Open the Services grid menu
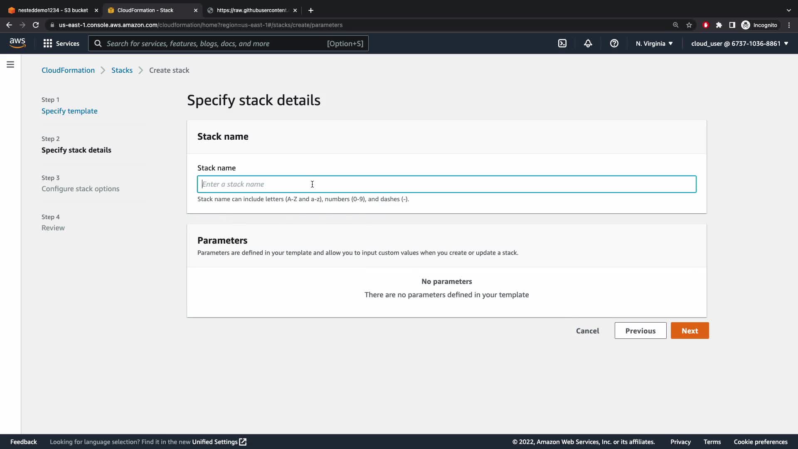The image size is (798, 449). point(61,43)
